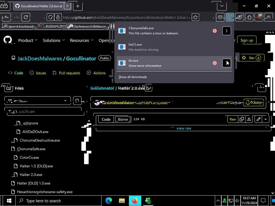Open ChorumeDestructive.exe in file tree

[37, 140]
